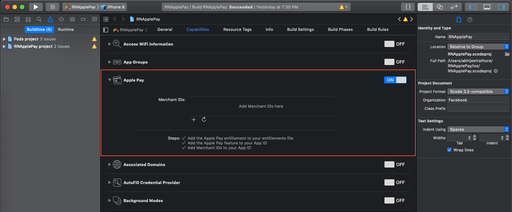
Task: Select RNApplePay scheme in toolbar
Action: coord(80,7)
